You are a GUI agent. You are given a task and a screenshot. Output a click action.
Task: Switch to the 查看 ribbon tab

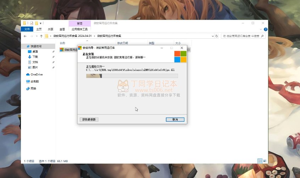[x=62, y=29]
